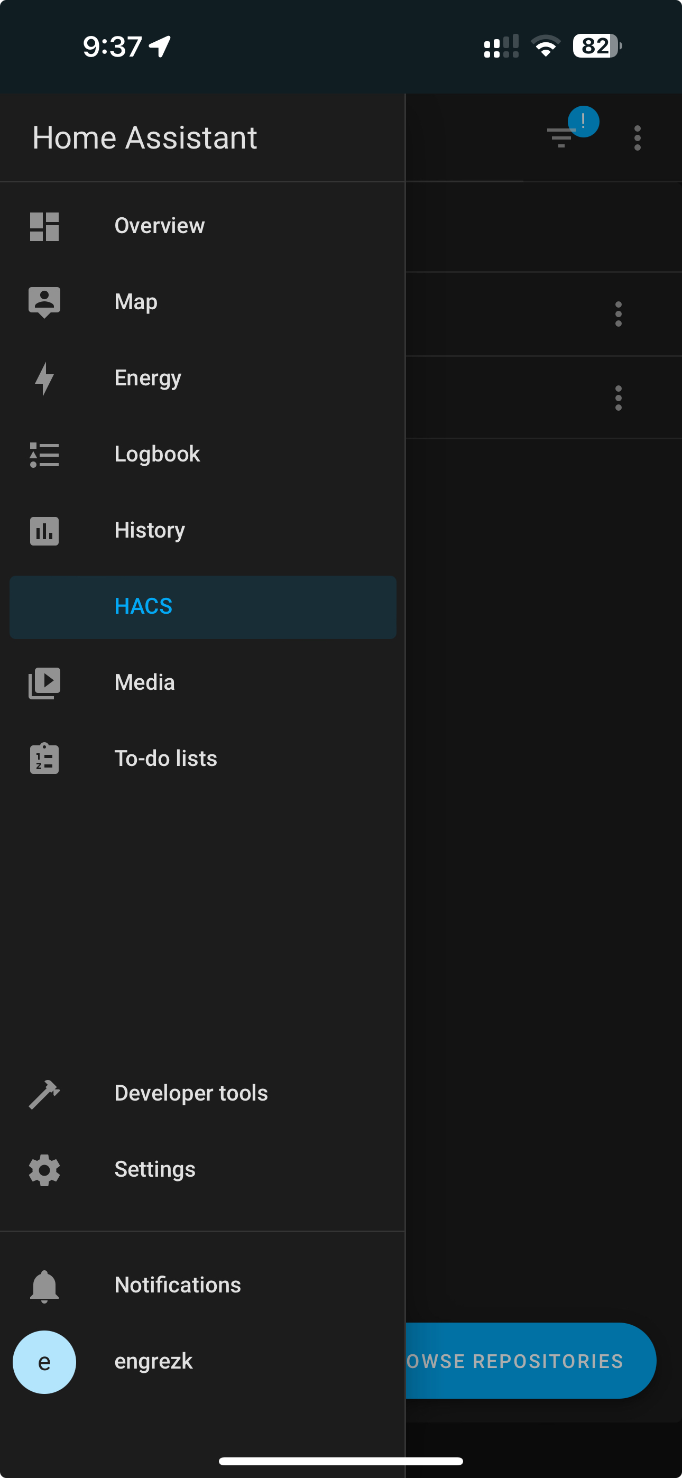Image resolution: width=682 pixels, height=1478 pixels.
Task: Open the Overview dashboard icon
Action: [44, 226]
